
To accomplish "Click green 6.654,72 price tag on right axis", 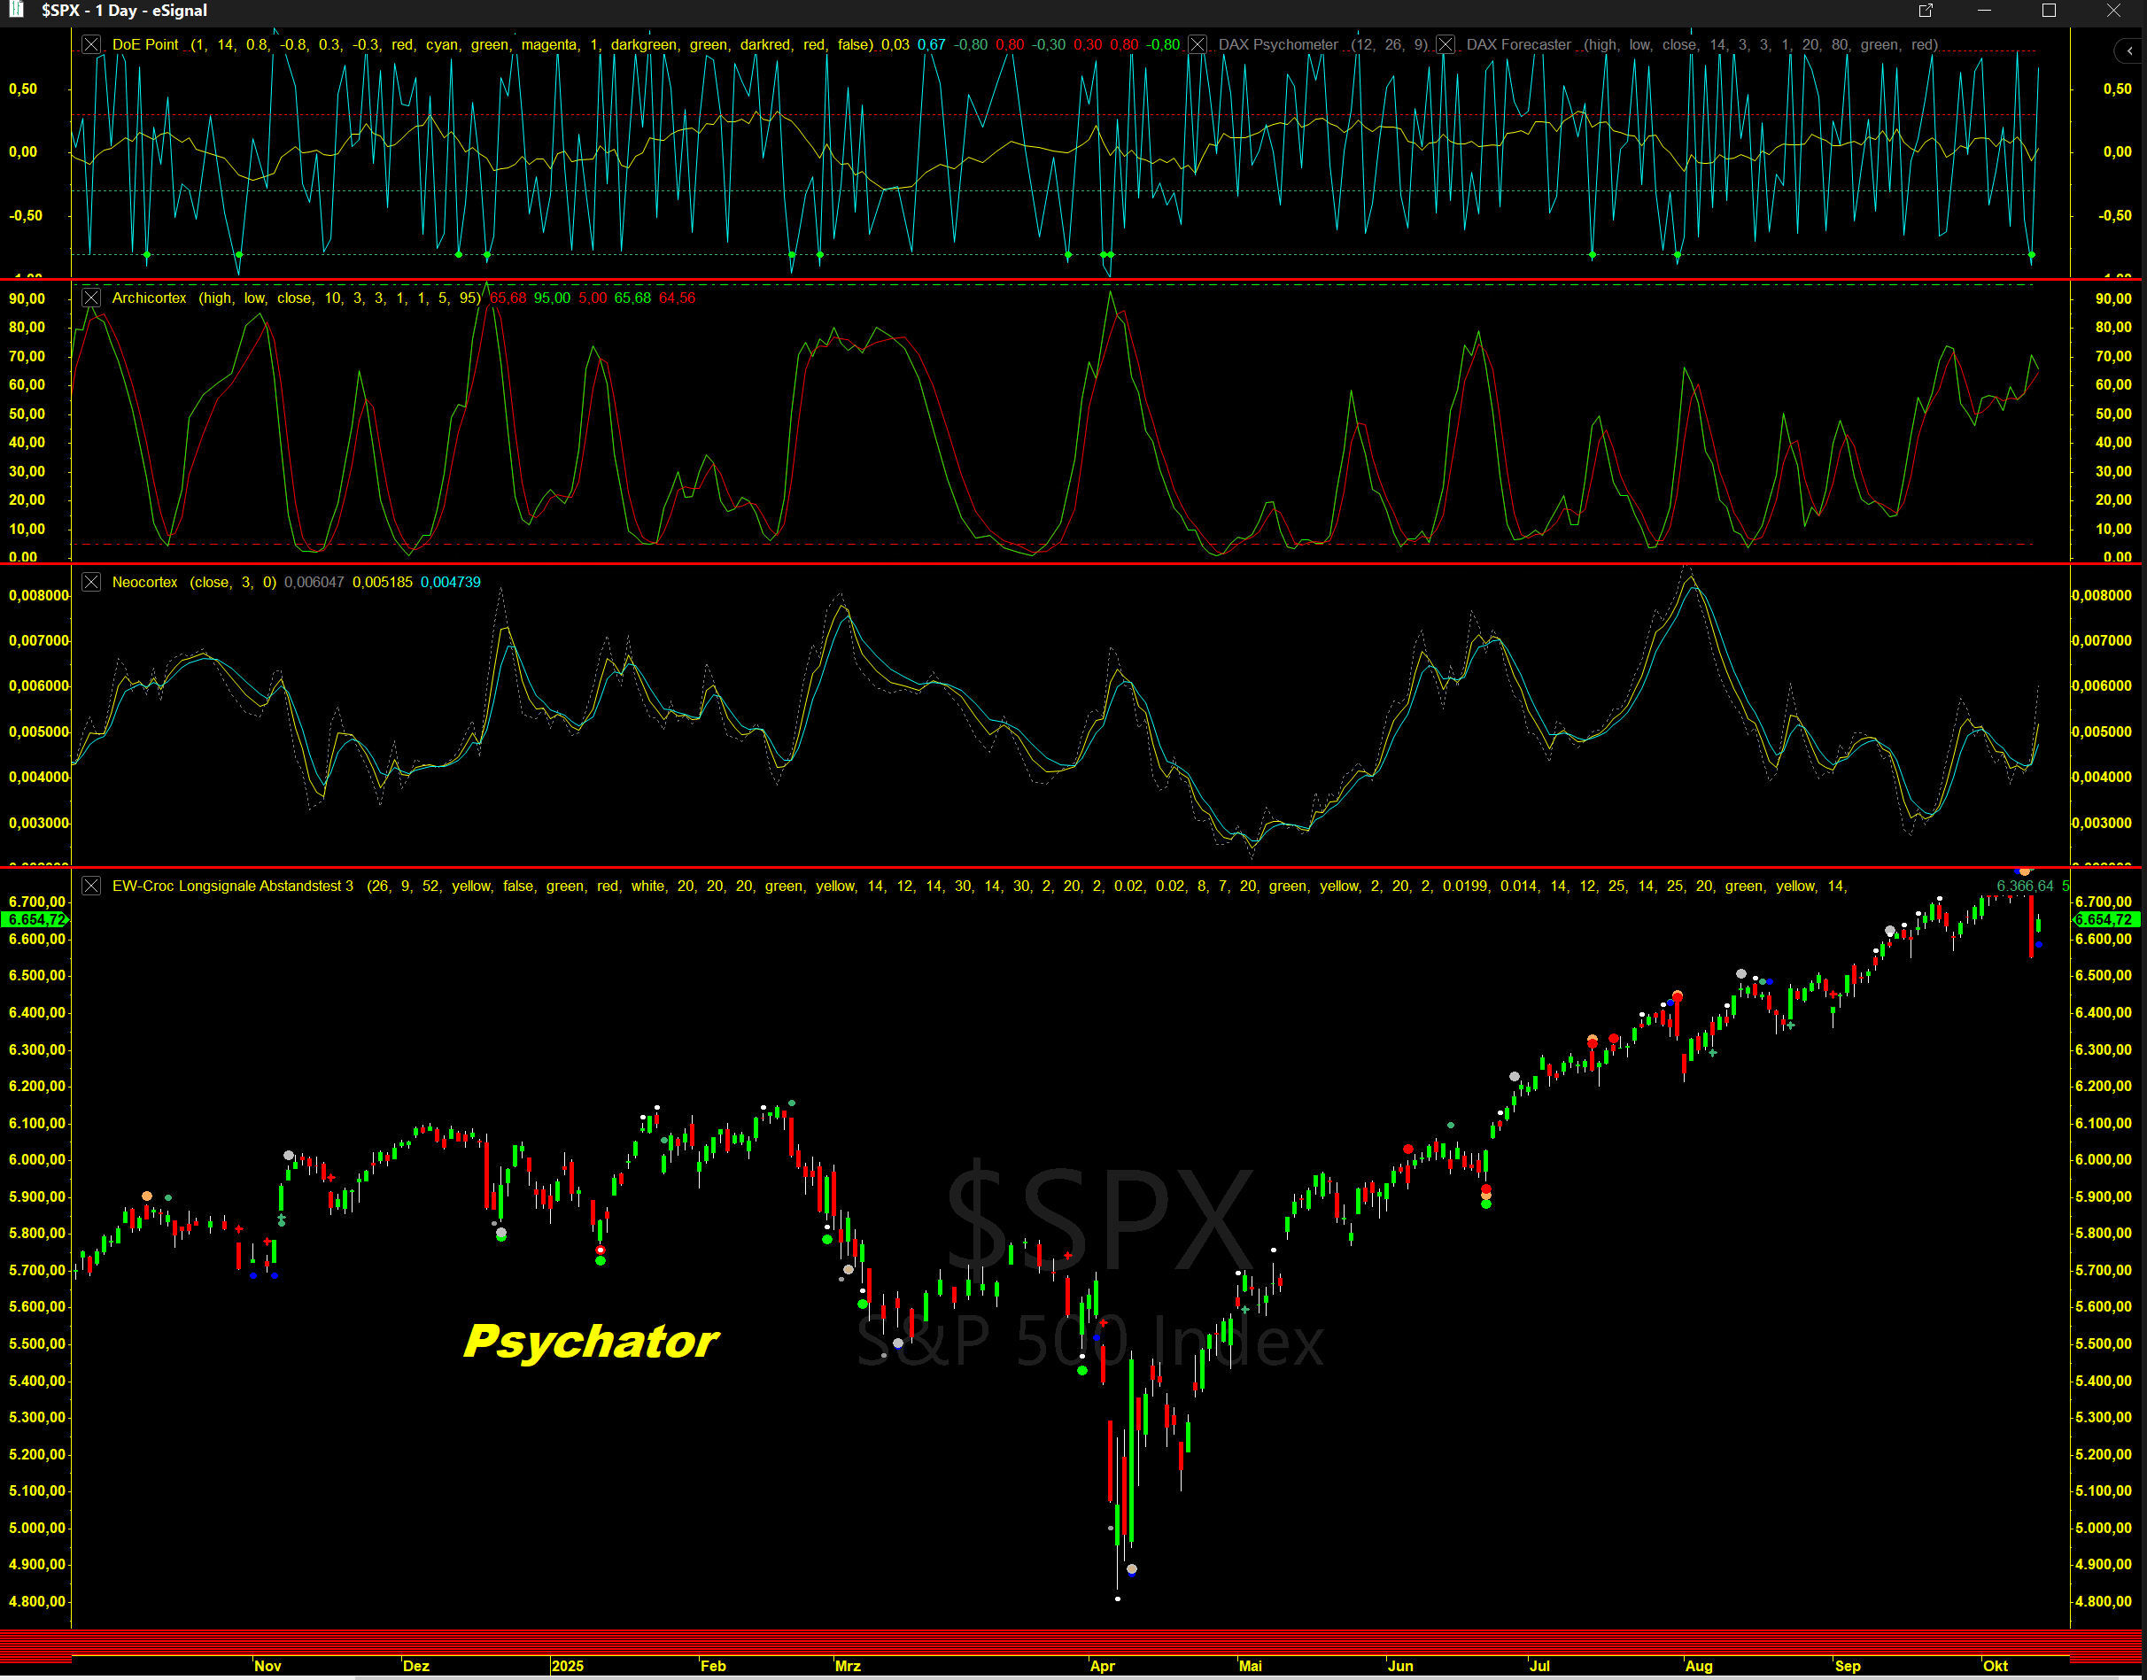I will [2104, 919].
